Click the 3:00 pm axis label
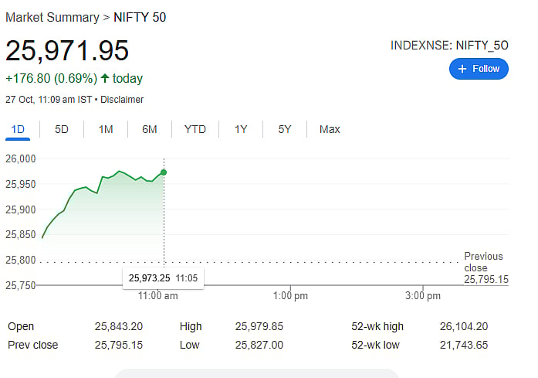This screenshot has width=538, height=378. click(x=423, y=296)
